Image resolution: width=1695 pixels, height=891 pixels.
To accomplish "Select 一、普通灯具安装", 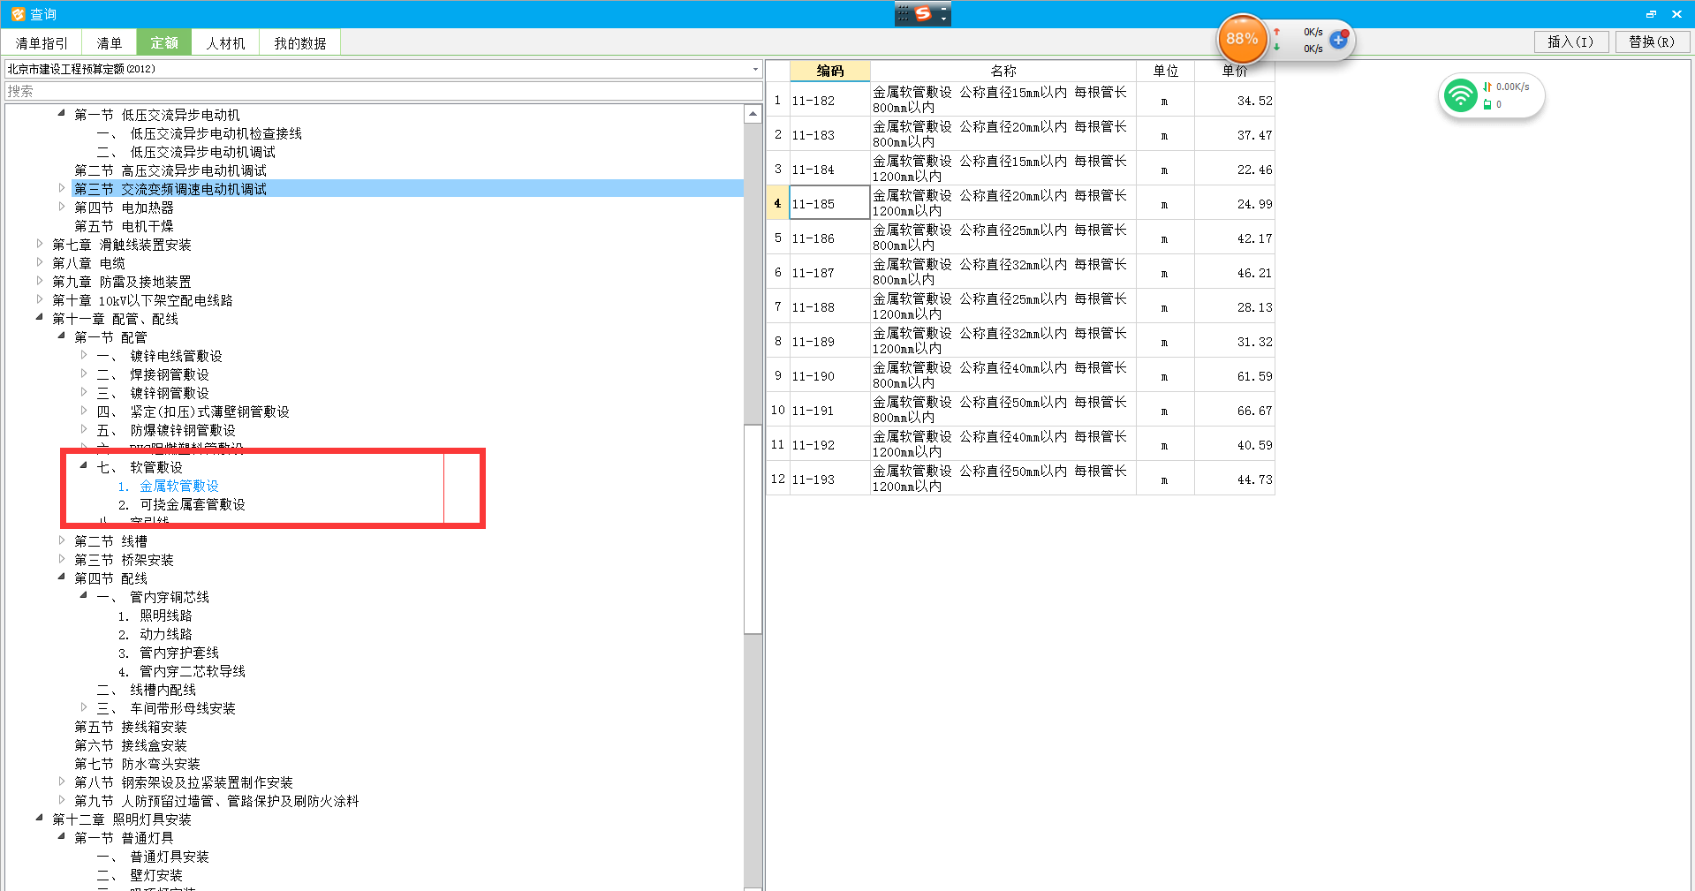I will click(x=153, y=857).
